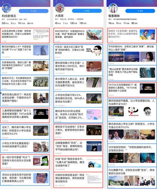Open article 腾讯如何留住人才
The image size is (157, 189).
click(25, 52)
